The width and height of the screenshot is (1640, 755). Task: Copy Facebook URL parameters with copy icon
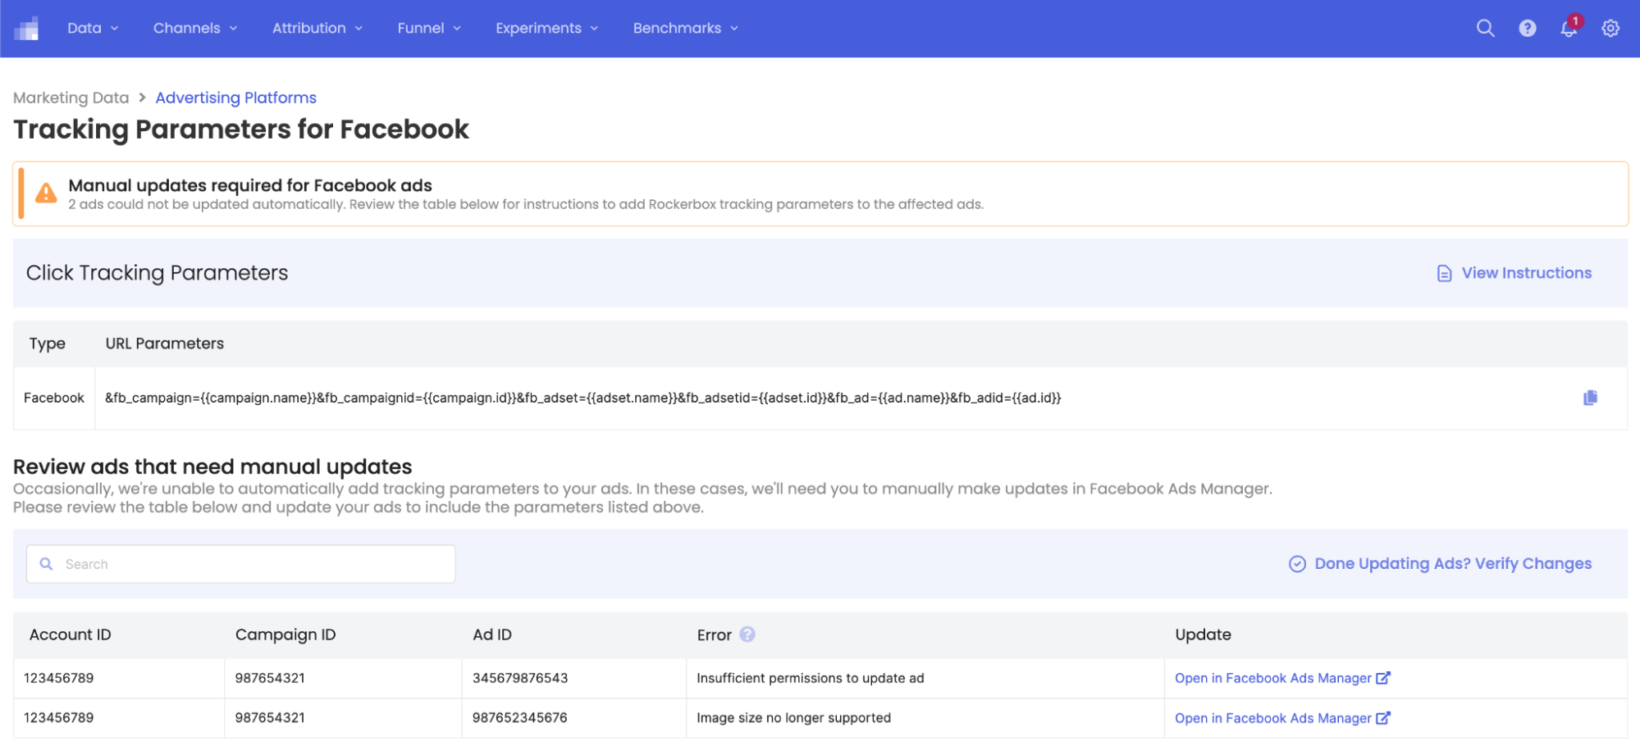pyautogui.click(x=1590, y=398)
